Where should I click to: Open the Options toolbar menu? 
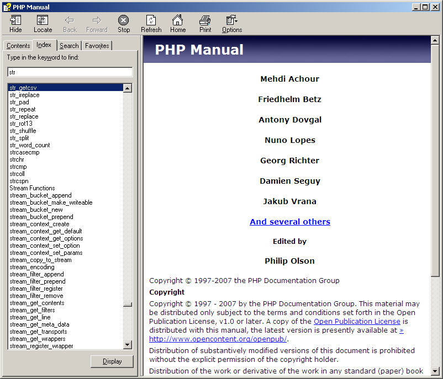(231, 24)
